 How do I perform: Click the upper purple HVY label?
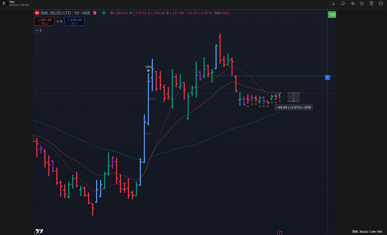pyautogui.click(x=152, y=99)
